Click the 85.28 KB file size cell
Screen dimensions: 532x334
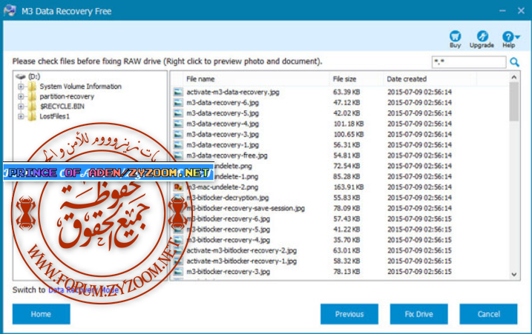[347, 176]
